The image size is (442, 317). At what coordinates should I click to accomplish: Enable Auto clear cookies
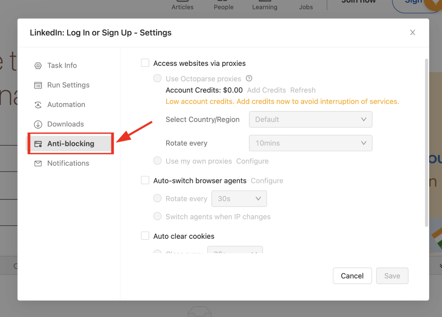pyautogui.click(x=145, y=236)
